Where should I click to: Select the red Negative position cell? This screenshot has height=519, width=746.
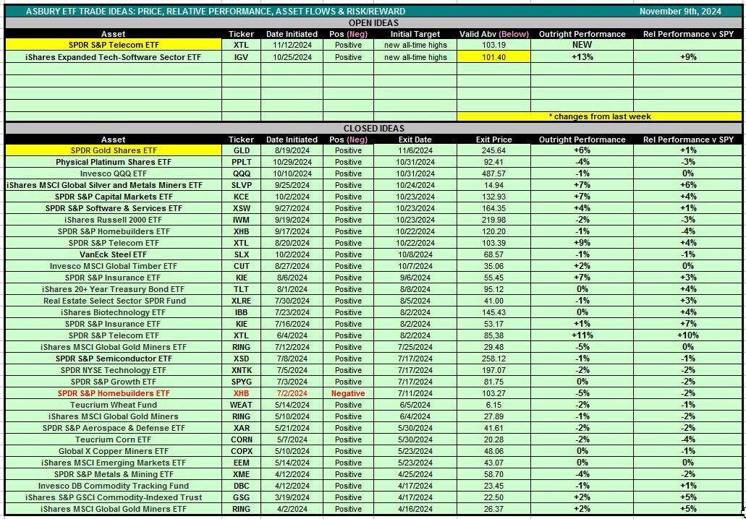point(348,393)
